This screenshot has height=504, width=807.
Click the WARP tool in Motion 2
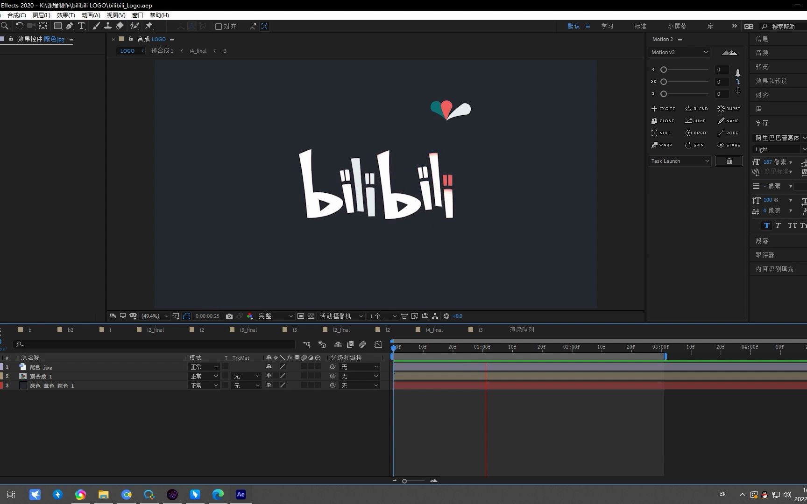click(x=662, y=145)
